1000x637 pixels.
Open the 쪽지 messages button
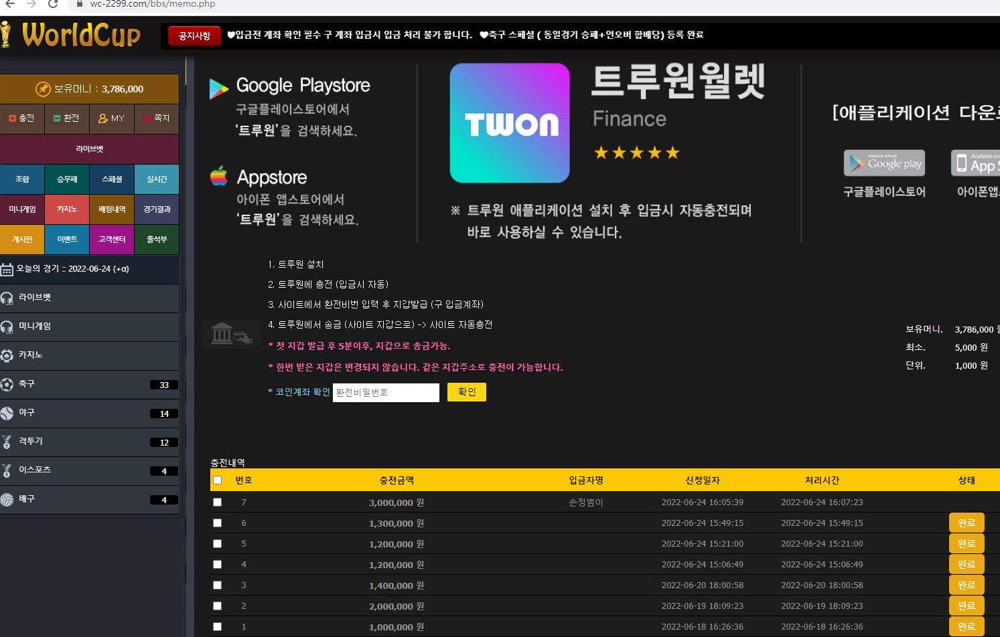pyautogui.click(x=157, y=118)
